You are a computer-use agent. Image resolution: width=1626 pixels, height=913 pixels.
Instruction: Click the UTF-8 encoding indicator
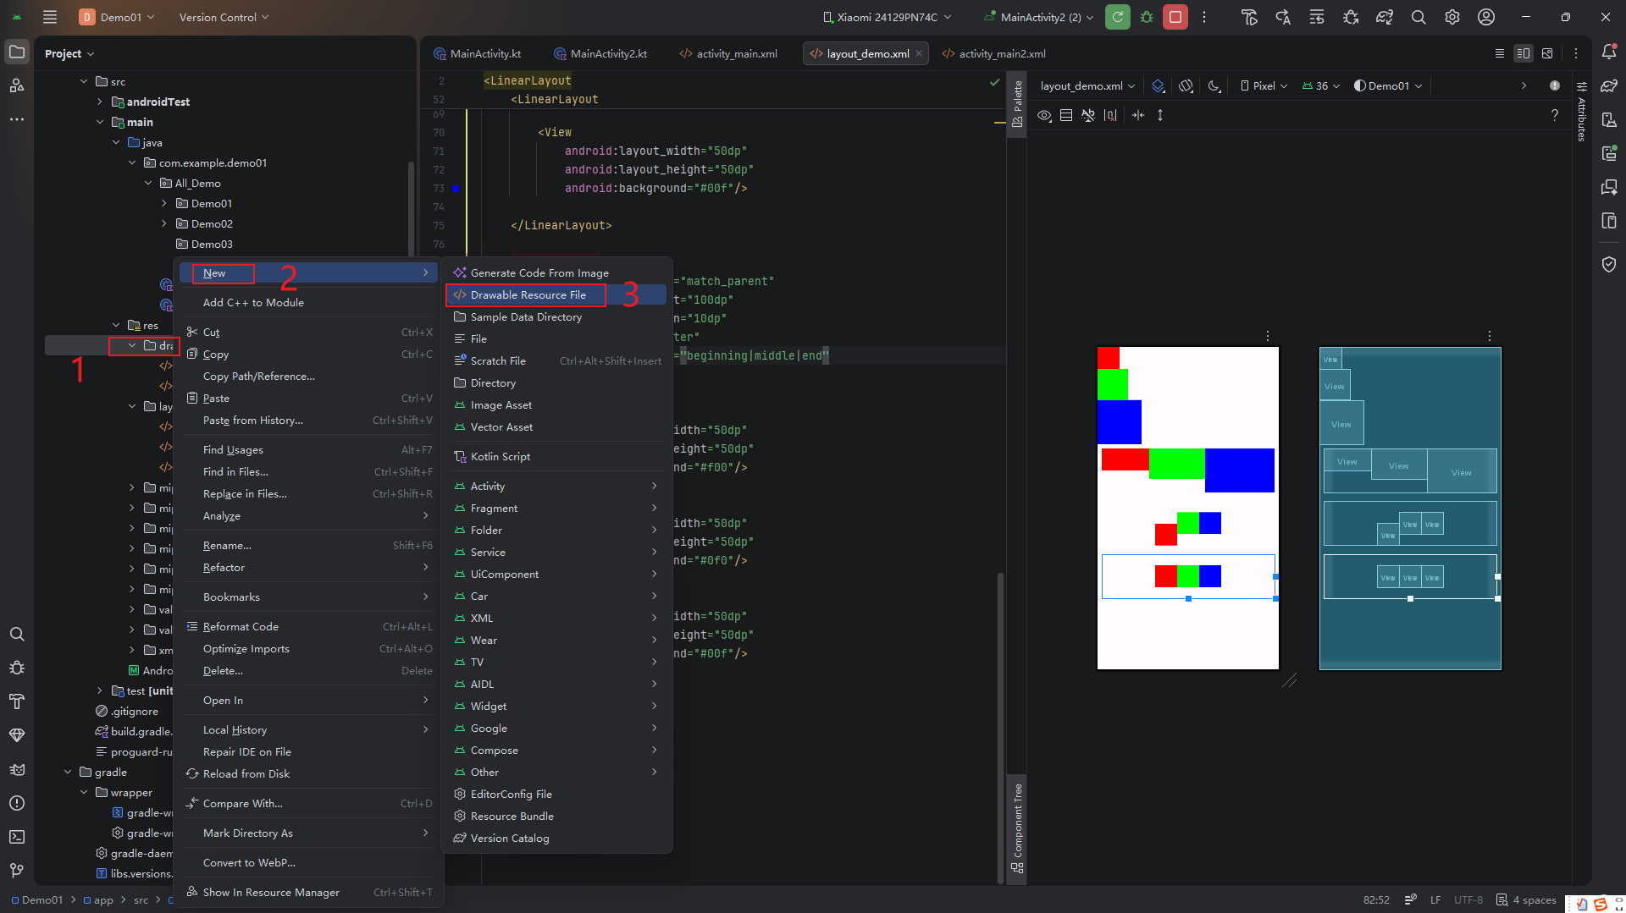1468,899
